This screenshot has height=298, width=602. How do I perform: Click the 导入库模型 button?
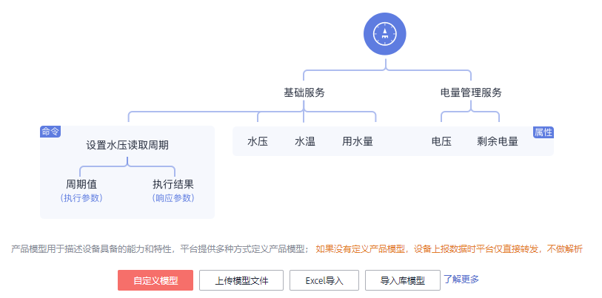tap(402, 280)
